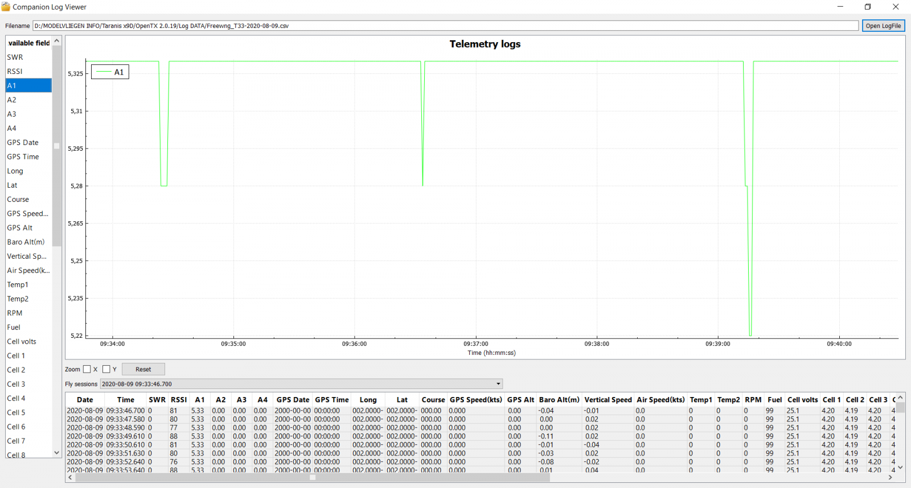Select Cell 7 in the fields list
The image size is (911, 488).
coord(28,441)
